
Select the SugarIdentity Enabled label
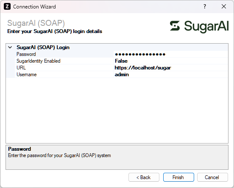tap(38, 61)
